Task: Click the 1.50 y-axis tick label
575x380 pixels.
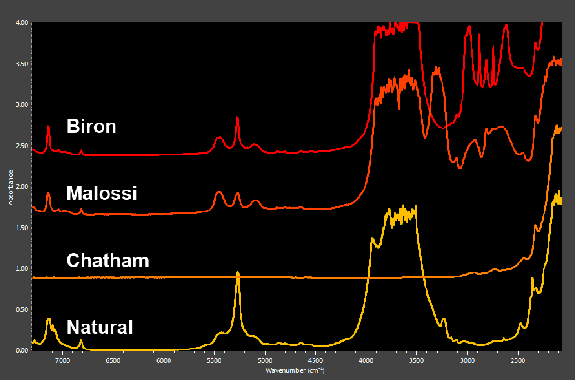Action: coord(22,228)
